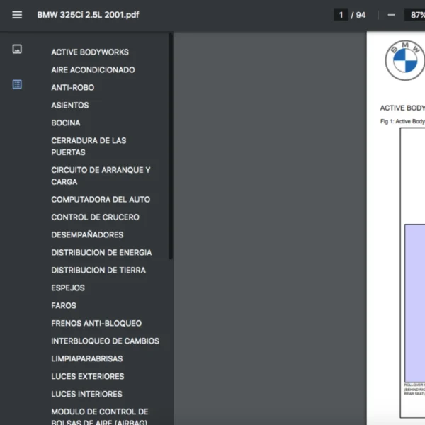The image size is (425, 425).
Task: Select the COMPUTADORA DEL AUTO bookmark
Action: point(101,200)
